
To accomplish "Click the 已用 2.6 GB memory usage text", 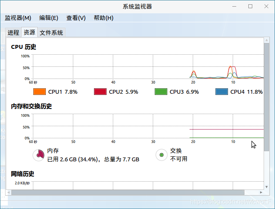I will (x=93, y=159).
